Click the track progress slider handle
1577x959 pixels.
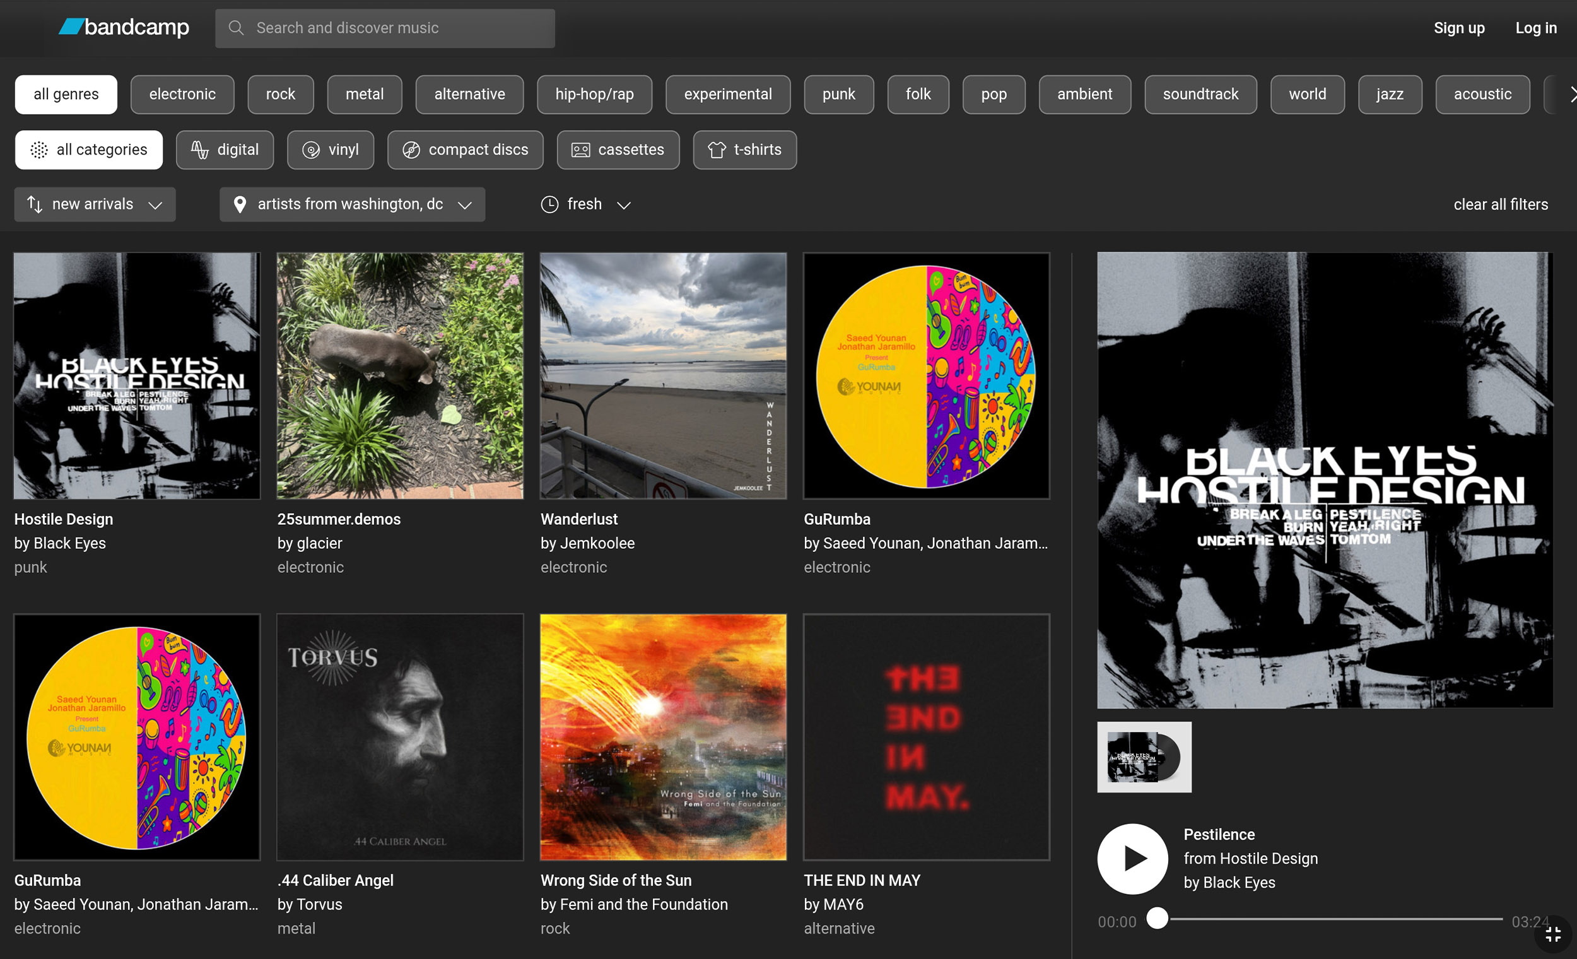pos(1157,918)
